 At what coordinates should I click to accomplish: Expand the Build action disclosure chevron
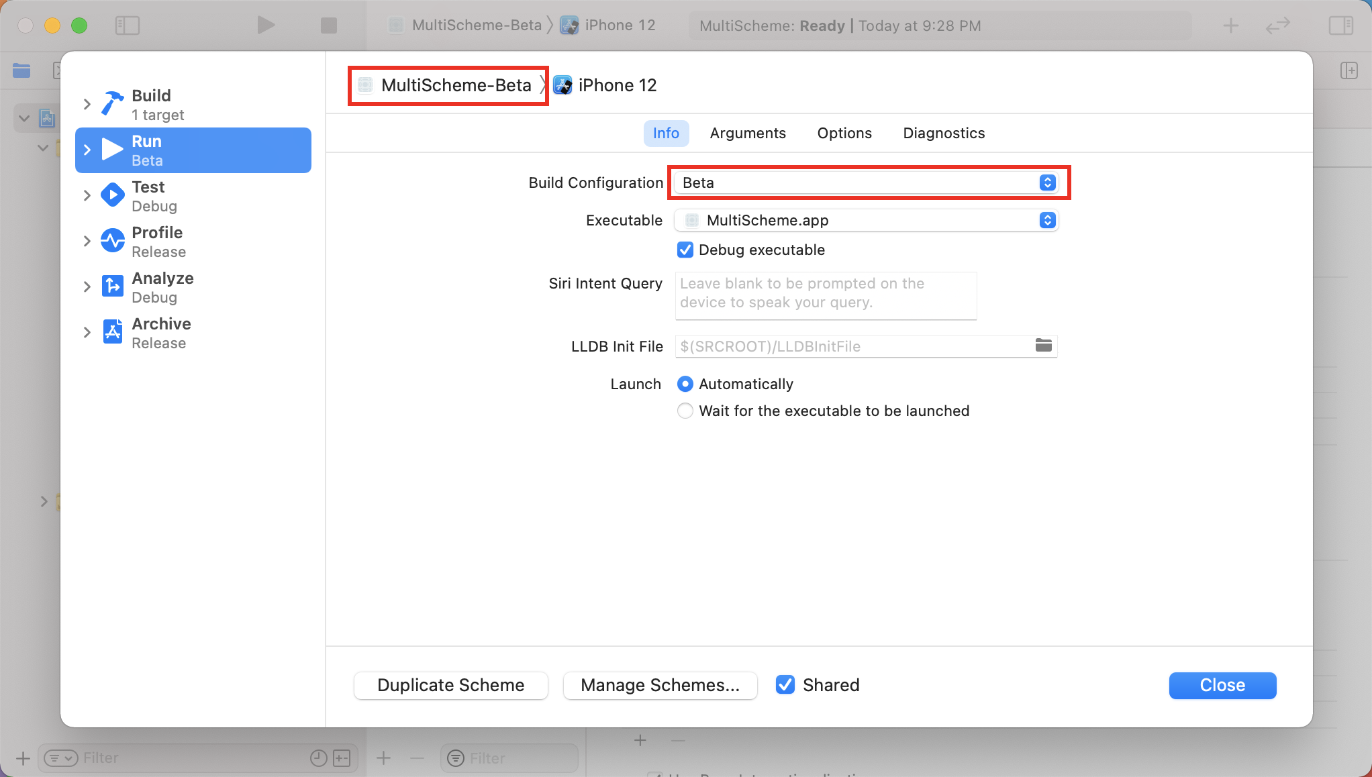(87, 104)
